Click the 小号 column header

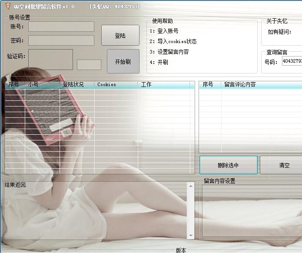42,85
